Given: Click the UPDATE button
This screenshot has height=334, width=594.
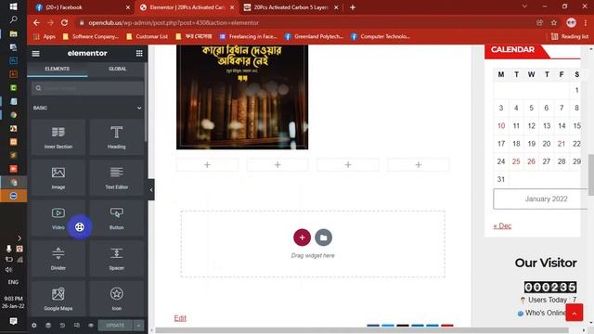Looking at the screenshot, I should pyautogui.click(x=115, y=326).
